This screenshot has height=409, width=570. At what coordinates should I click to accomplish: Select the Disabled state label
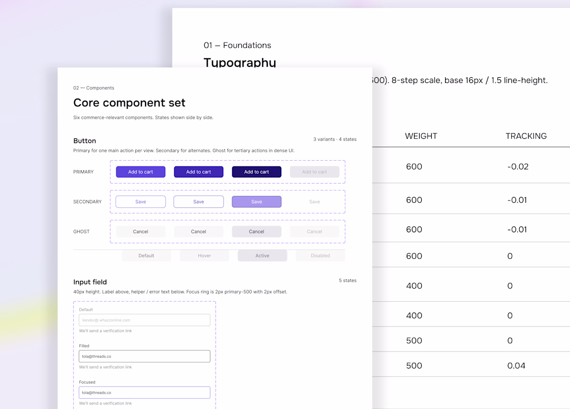pos(320,256)
